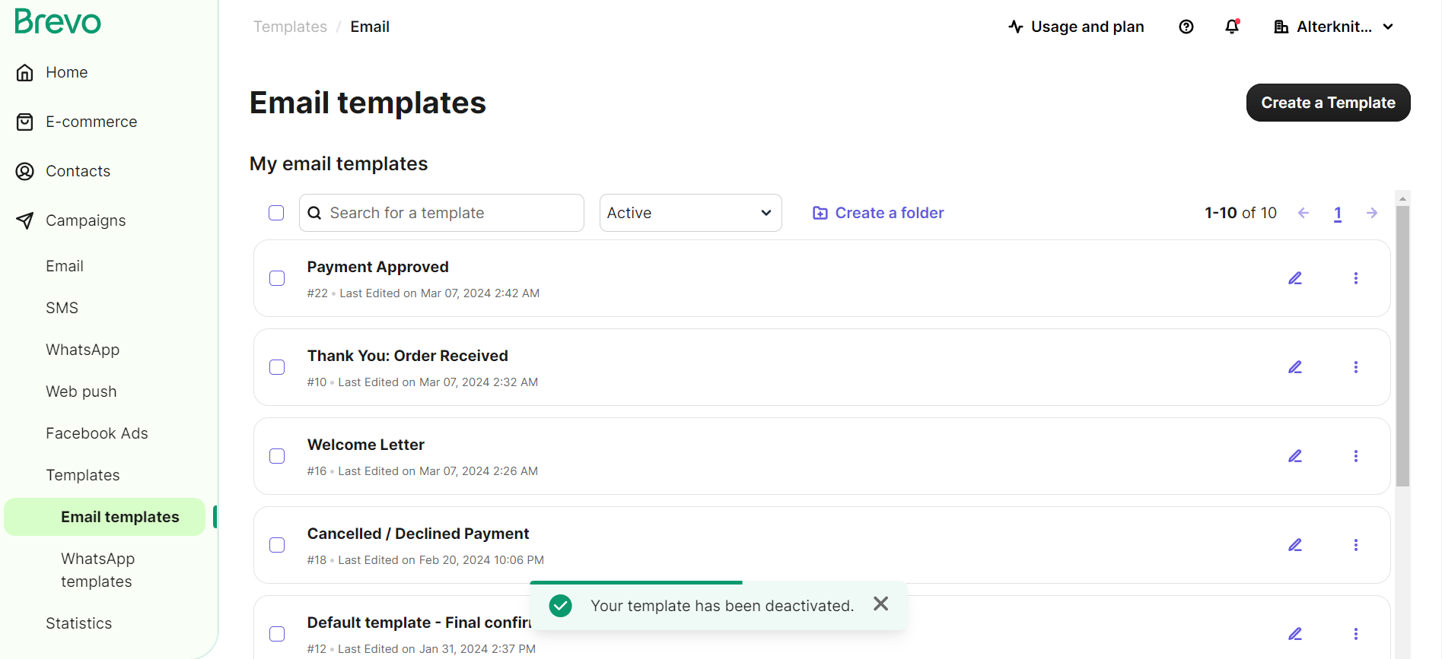Tick the select-all templates checkbox

tap(276, 213)
